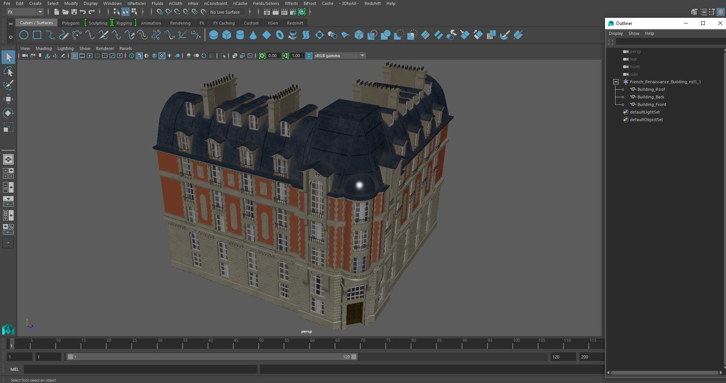Activate the Move tool in toolbox
The width and height of the screenshot is (726, 383).
point(8,99)
